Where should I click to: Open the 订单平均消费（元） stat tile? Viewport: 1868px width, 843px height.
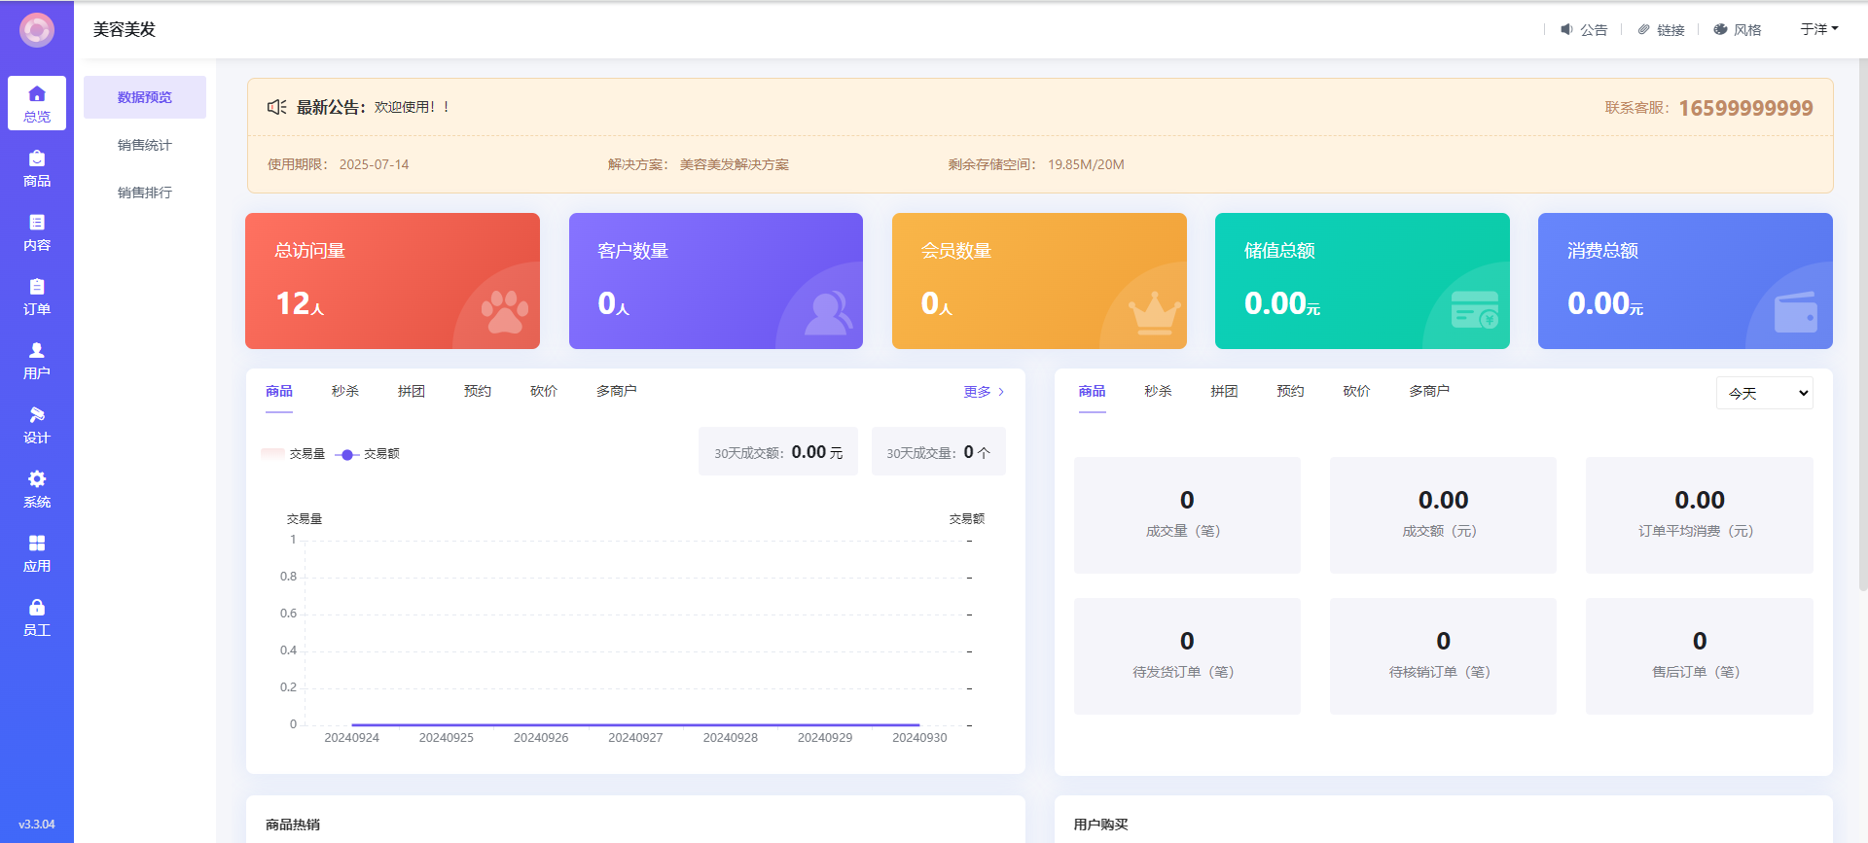click(x=1700, y=515)
